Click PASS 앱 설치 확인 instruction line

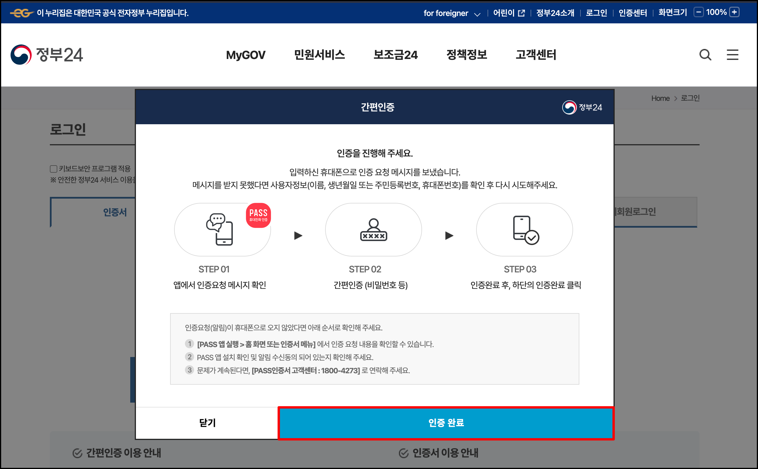pyautogui.click(x=285, y=357)
